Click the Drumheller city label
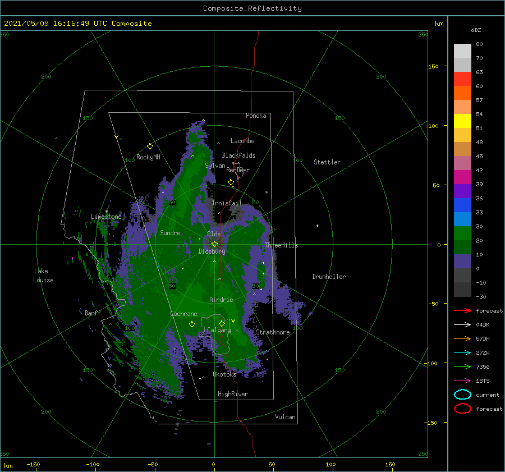505x472 pixels. click(329, 277)
